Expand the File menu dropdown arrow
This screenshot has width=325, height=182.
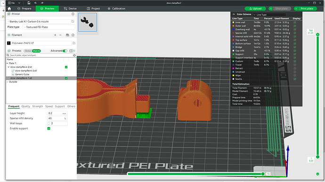click(x=19, y=3)
